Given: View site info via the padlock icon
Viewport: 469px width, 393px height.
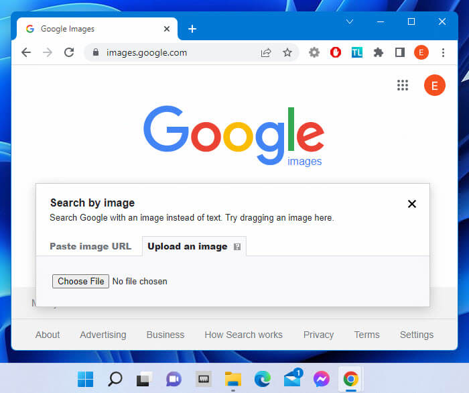Looking at the screenshot, I should pos(96,52).
